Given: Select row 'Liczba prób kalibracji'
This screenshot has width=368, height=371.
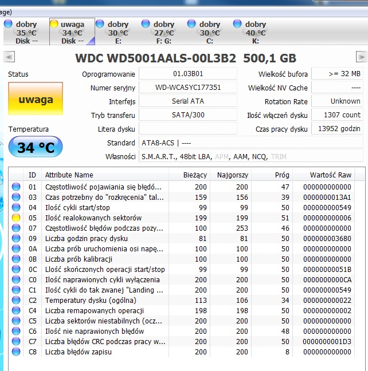Looking at the screenshot, I should [182, 259].
